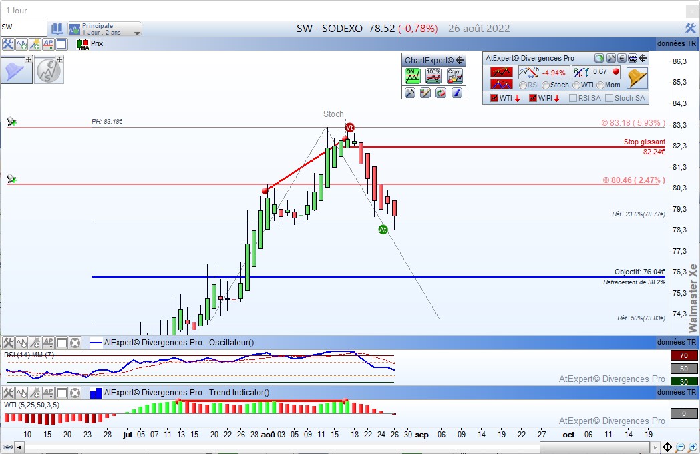Click the scroll left arrow
This screenshot has height=454, width=700.
[x=19, y=447]
